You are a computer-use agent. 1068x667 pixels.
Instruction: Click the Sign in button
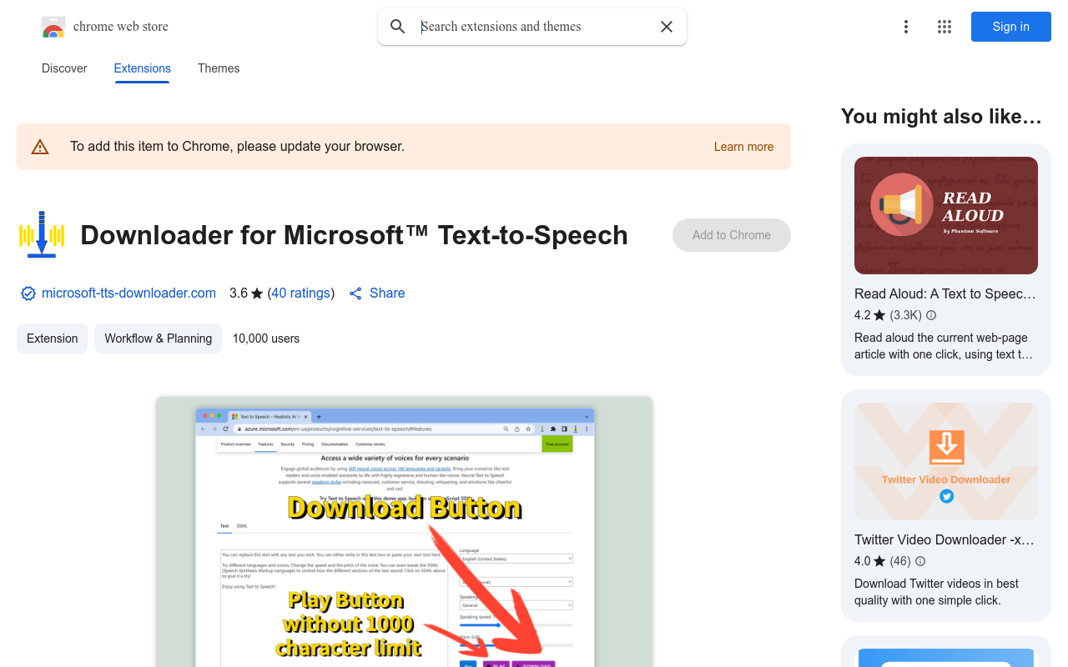tap(1011, 27)
